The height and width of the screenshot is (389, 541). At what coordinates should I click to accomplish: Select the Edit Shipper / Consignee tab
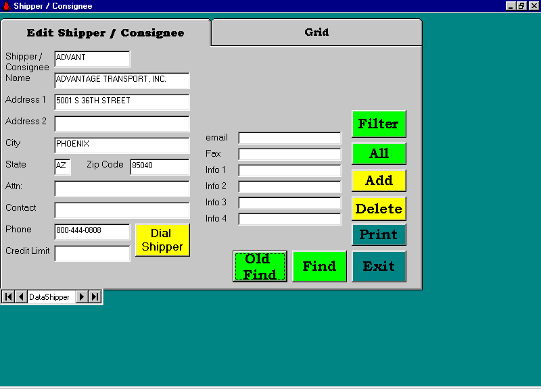point(105,33)
